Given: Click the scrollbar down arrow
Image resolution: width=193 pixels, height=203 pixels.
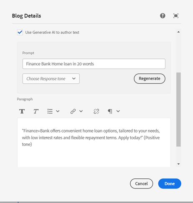Looking at the screenshot, I should tap(178, 164).
